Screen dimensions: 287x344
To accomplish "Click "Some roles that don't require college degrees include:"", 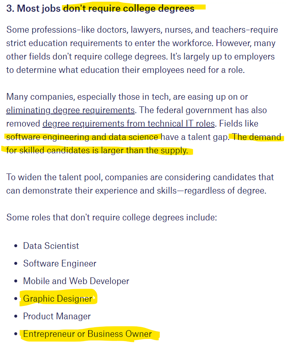I will (x=111, y=217).
